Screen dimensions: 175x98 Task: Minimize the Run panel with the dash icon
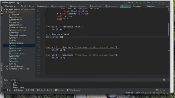point(168,80)
